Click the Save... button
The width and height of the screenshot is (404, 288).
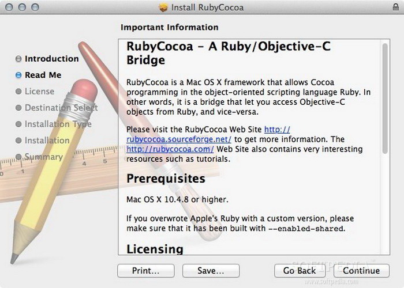[x=211, y=270]
